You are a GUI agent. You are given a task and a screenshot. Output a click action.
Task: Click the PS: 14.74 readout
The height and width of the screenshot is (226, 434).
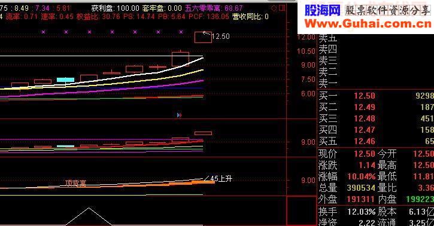(x=139, y=17)
